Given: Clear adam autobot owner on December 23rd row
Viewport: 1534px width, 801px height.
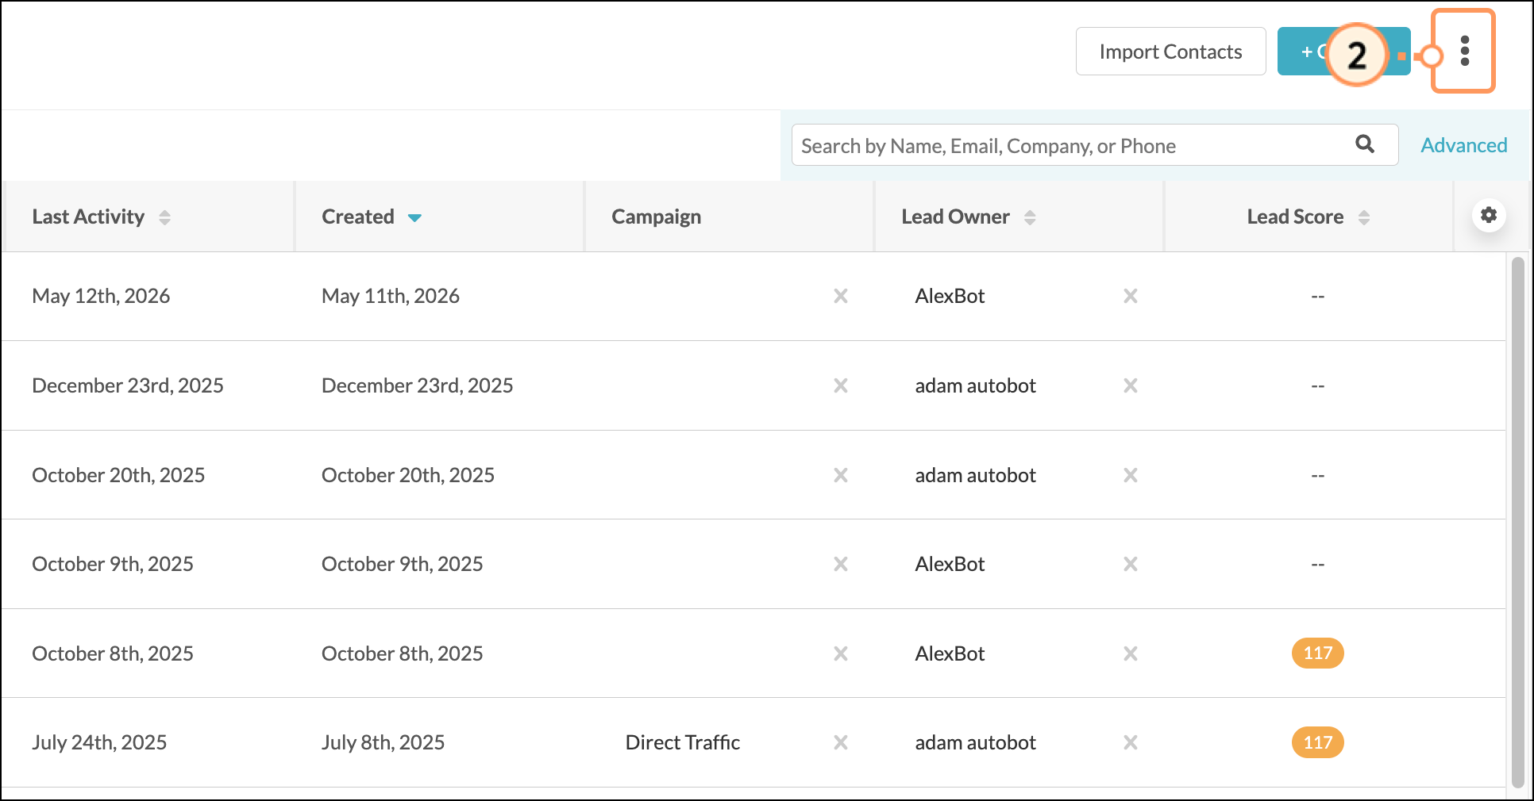Looking at the screenshot, I should click(1131, 385).
